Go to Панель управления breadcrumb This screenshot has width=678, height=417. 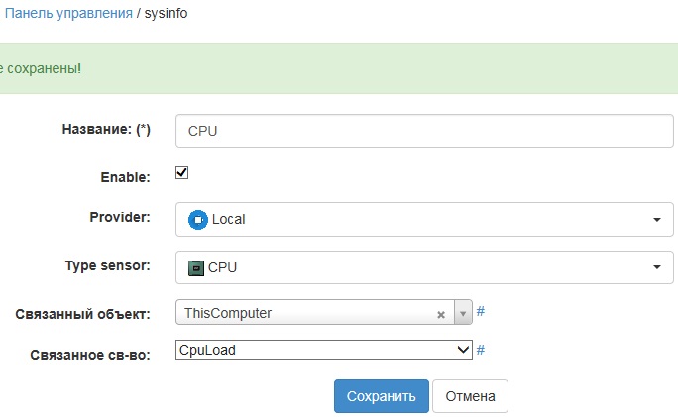click(x=68, y=13)
